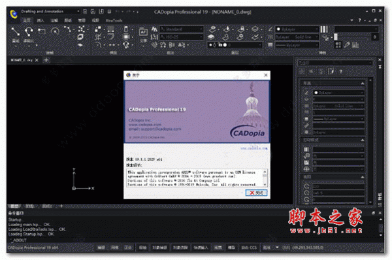Open the Home ribbon tab
The width and height of the screenshot is (392, 260).
coord(27,20)
